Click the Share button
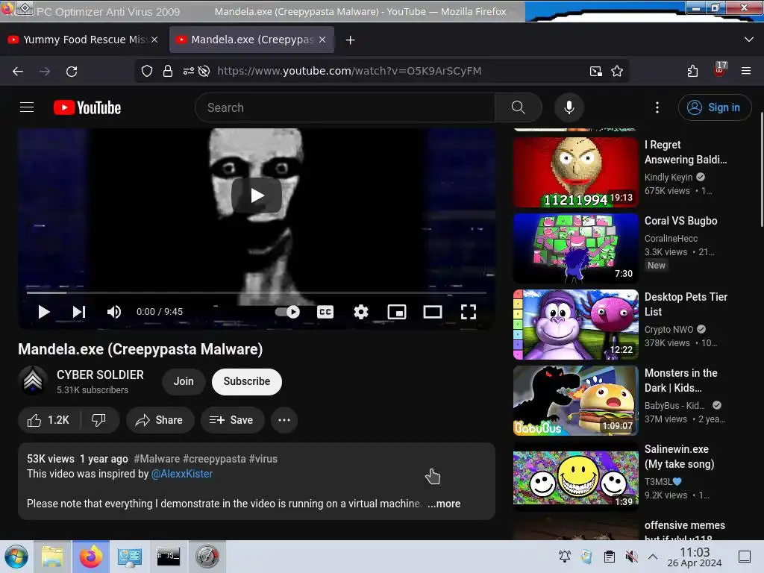Screen dimensions: 764x573 pyautogui.click(x=160, y=420)
